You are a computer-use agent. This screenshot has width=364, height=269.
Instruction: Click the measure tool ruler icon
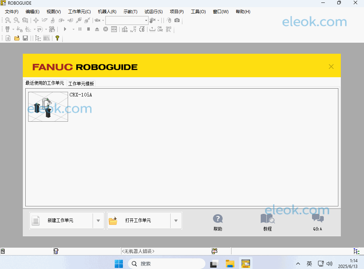152,29
